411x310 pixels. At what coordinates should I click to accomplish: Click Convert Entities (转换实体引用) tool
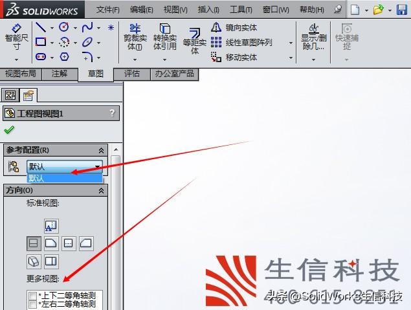point(165,37)
